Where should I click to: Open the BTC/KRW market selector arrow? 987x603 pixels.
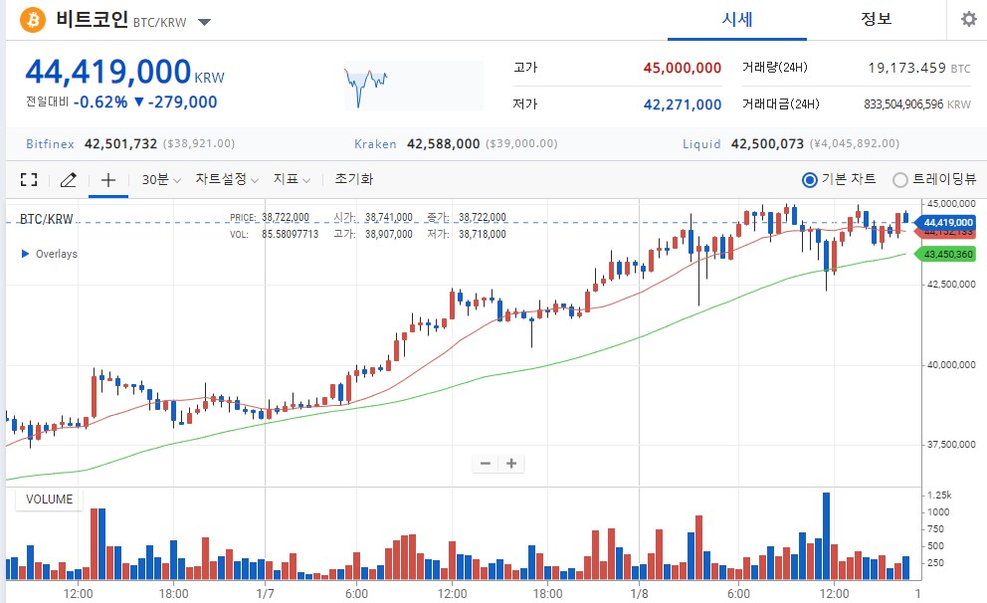(205, 22)
